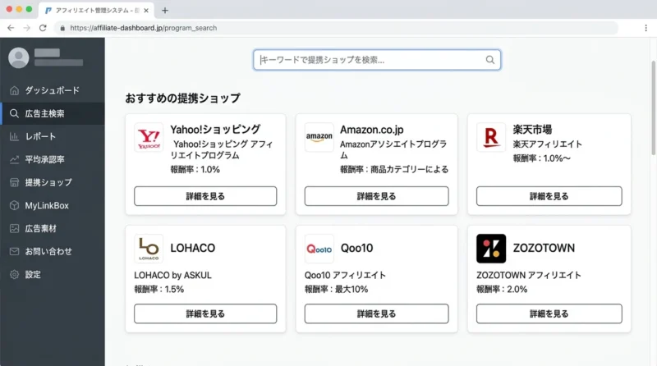Click the magnifier icon beside 広告主検索

click(14, 113)
